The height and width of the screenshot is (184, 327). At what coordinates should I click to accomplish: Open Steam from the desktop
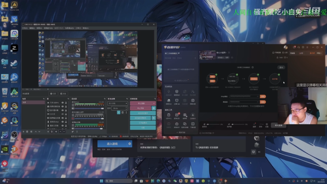14,63
